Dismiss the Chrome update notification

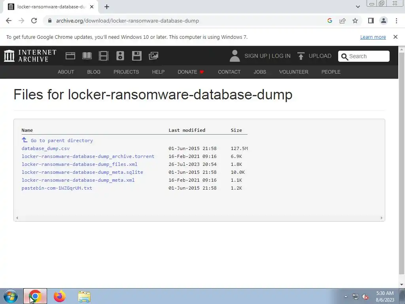click(x=396, y=37)
